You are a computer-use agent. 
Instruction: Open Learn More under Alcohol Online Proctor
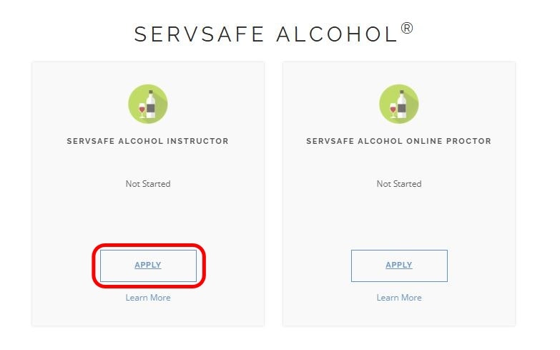pyautogui.click(x=399, y=298)
